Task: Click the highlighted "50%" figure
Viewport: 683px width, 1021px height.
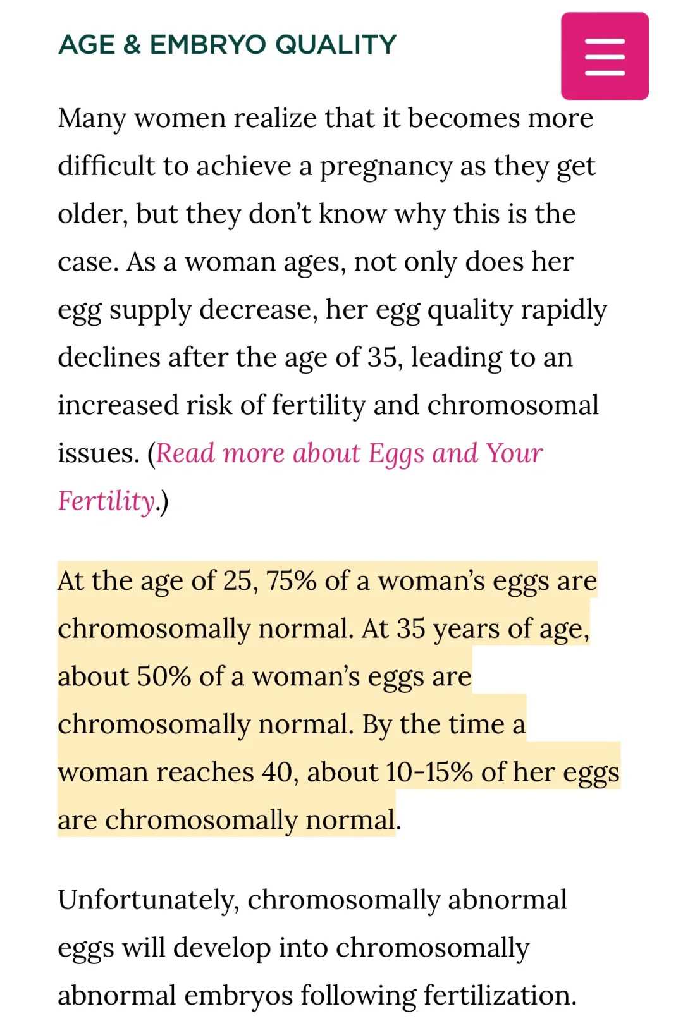Action: click(x=164, y=676)
